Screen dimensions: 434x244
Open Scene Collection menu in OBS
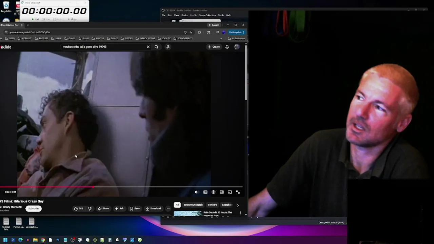(x=207, y=15)
